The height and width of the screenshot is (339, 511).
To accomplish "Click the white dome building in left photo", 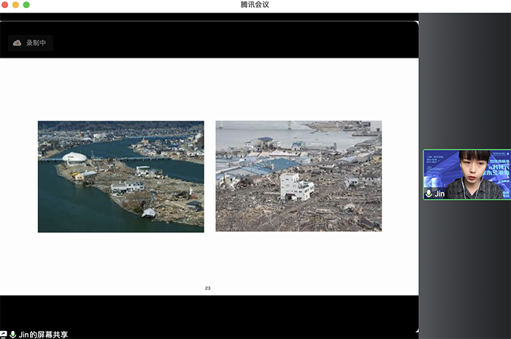I will tap(74, 156).
